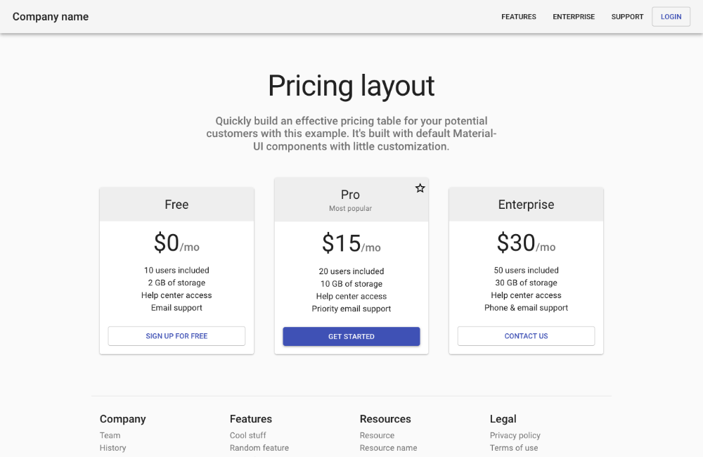Select the Free card header
Screen dimensions: 703x457
pyautogui.click(x=176, y=205)
